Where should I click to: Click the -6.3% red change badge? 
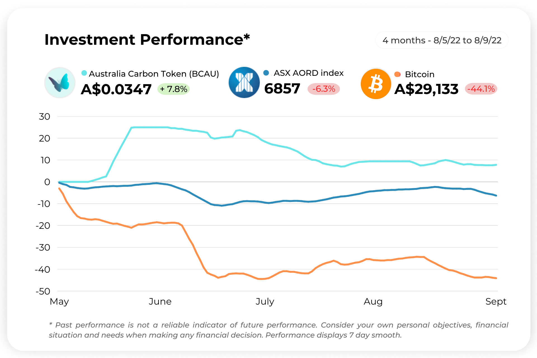click(x=324, y=89)
